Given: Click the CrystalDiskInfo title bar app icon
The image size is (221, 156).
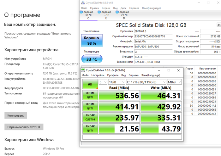Looking at the screenshot, I should tap(83, 3).
